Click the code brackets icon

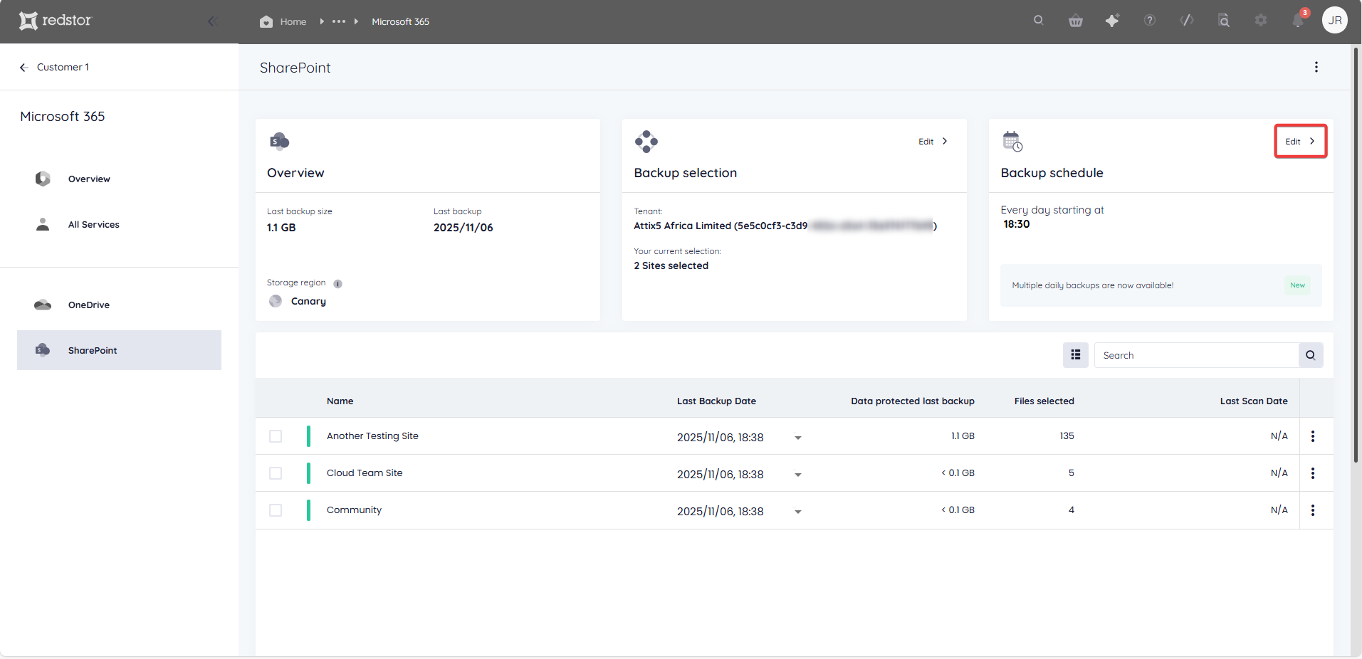coord(1187,21)
